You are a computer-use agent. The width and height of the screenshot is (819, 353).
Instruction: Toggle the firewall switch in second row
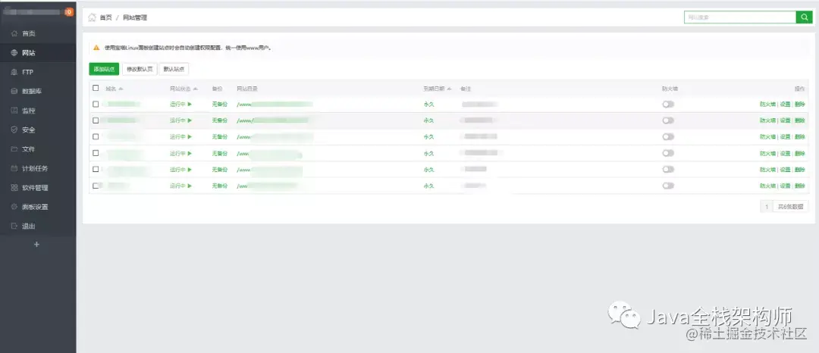click(668, 120)
